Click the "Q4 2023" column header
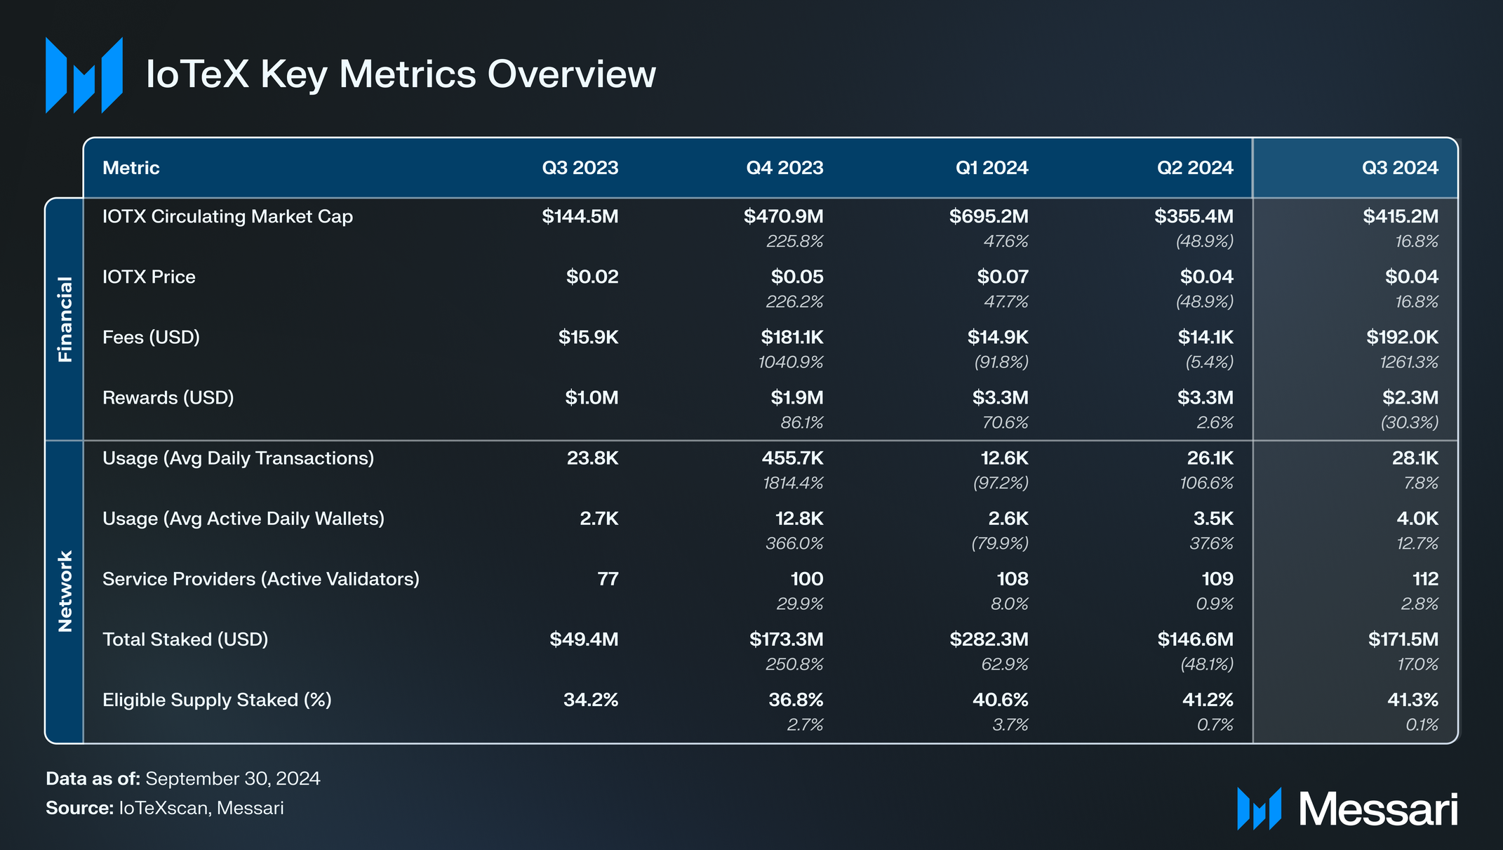The image size is (1503, 850). (784, 168)
